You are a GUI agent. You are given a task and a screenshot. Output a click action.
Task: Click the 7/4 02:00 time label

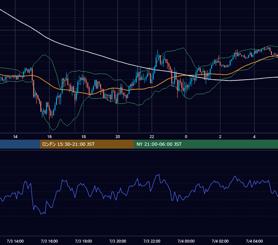coord(220,241)
